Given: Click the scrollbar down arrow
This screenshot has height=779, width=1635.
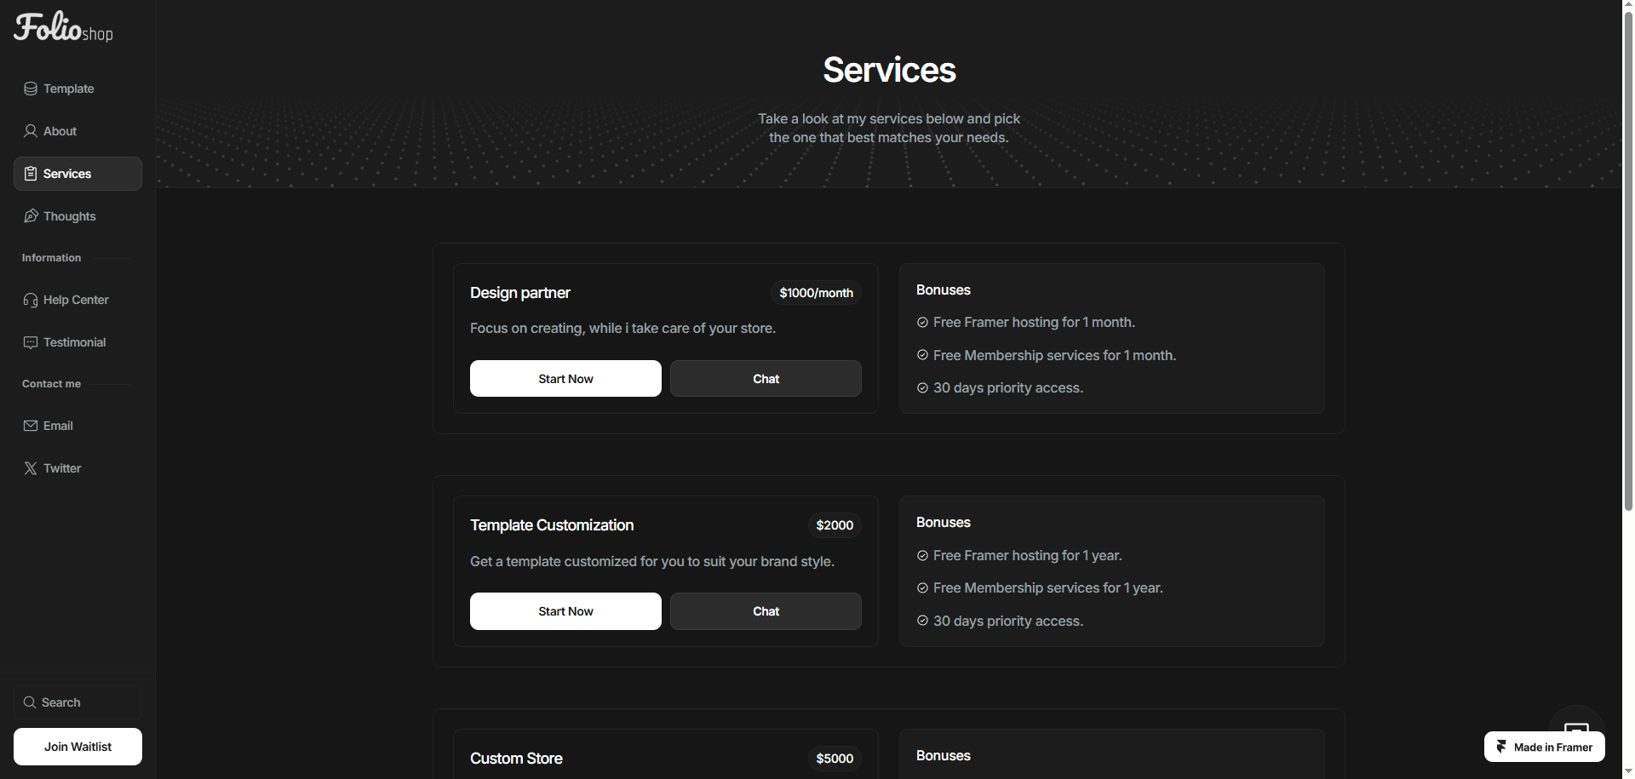Looking at the screenshot, I should point(1628,772).
